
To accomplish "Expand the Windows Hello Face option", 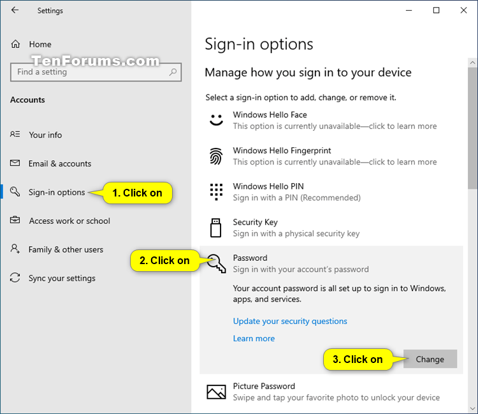I will (331, 121).
